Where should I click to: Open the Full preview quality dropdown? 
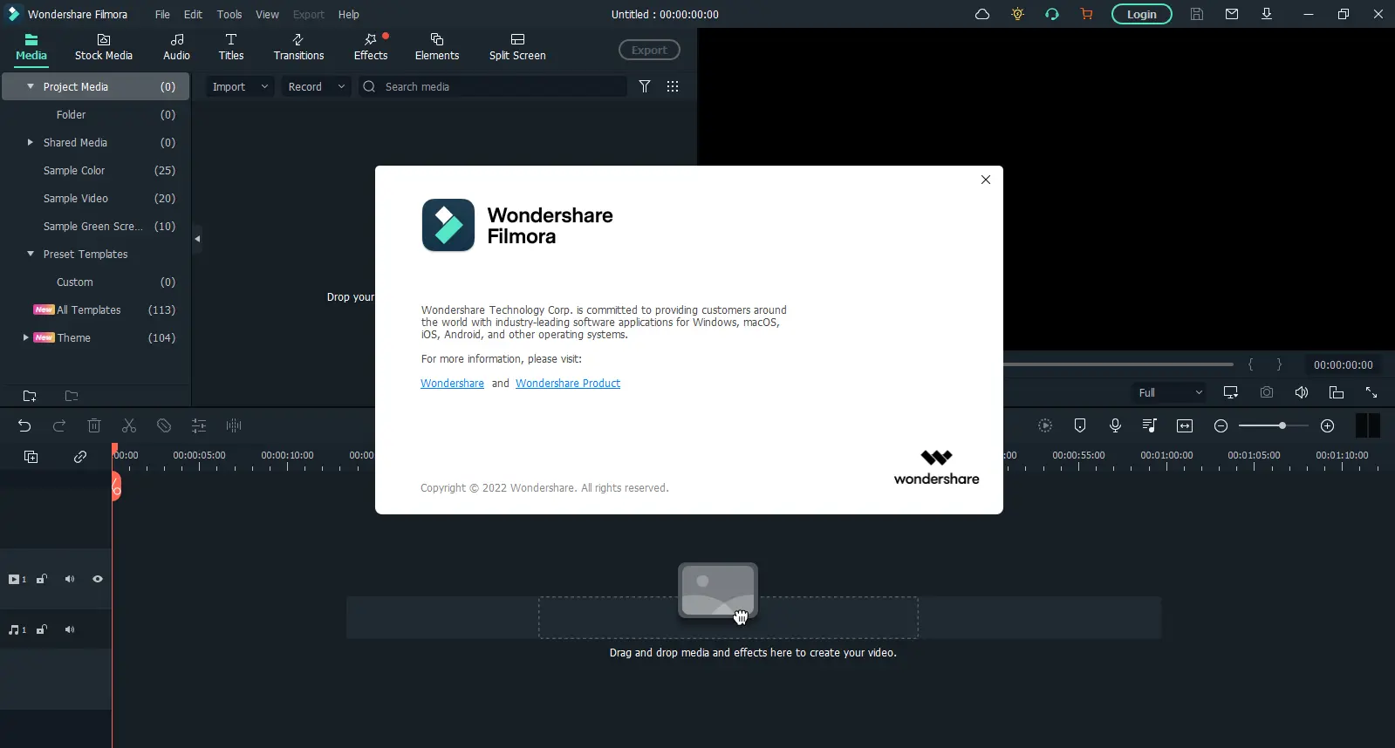tap(1169, 392)
